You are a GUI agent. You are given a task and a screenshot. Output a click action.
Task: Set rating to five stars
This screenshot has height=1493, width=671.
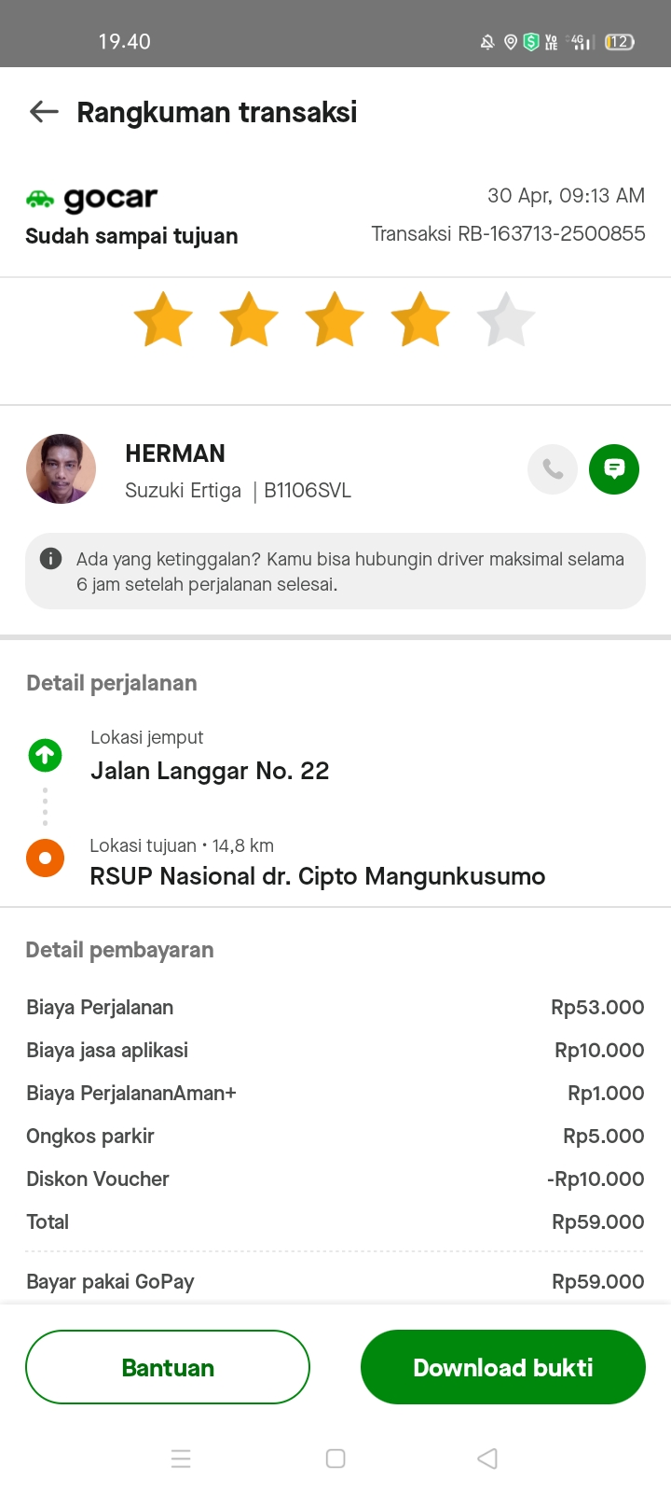(506, 320)
